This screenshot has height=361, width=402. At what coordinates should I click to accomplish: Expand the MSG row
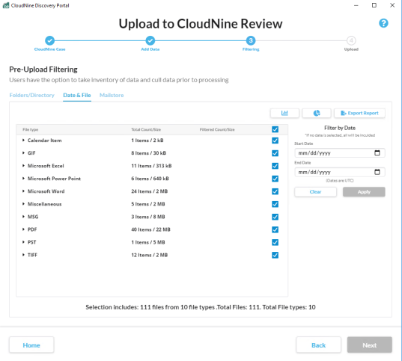click(23, 217)
